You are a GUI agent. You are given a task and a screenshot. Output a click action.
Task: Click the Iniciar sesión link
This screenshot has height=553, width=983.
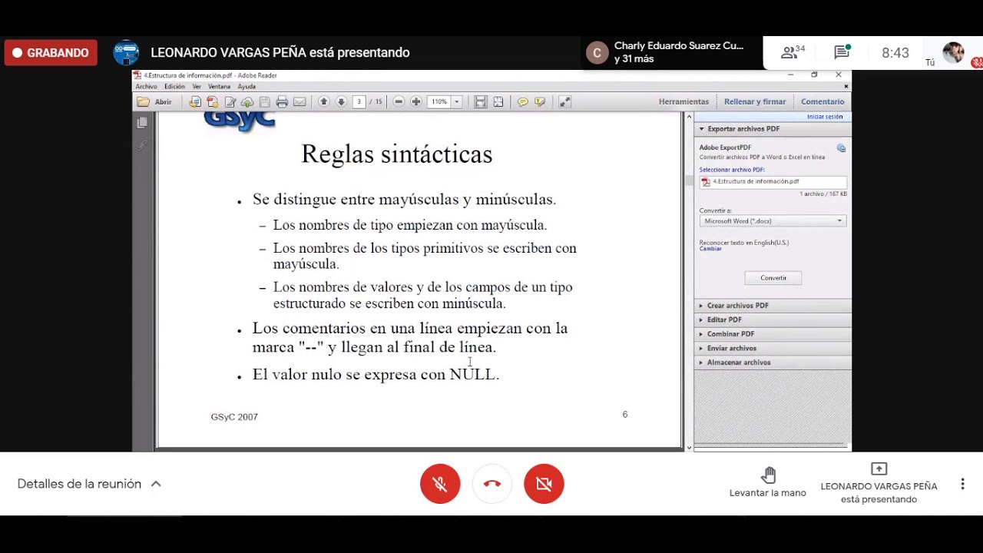click(825, 117)
